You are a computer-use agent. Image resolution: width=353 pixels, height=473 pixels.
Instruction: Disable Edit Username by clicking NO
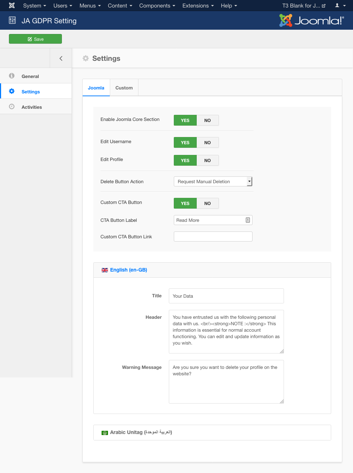point(207,142)
